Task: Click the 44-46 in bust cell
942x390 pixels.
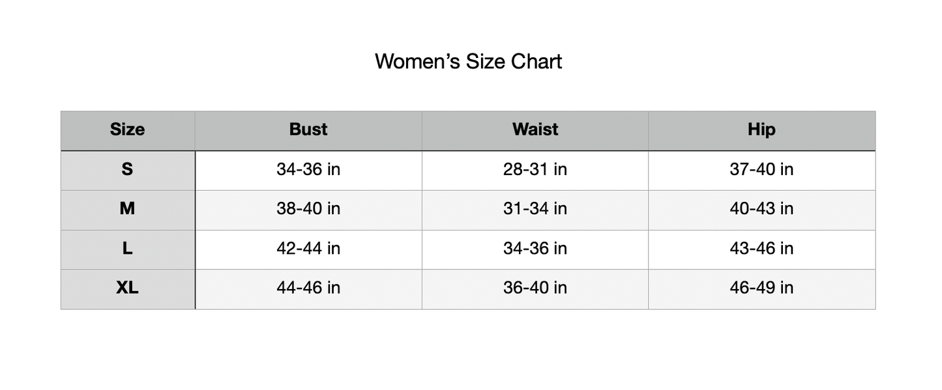Action: [308, 288]
